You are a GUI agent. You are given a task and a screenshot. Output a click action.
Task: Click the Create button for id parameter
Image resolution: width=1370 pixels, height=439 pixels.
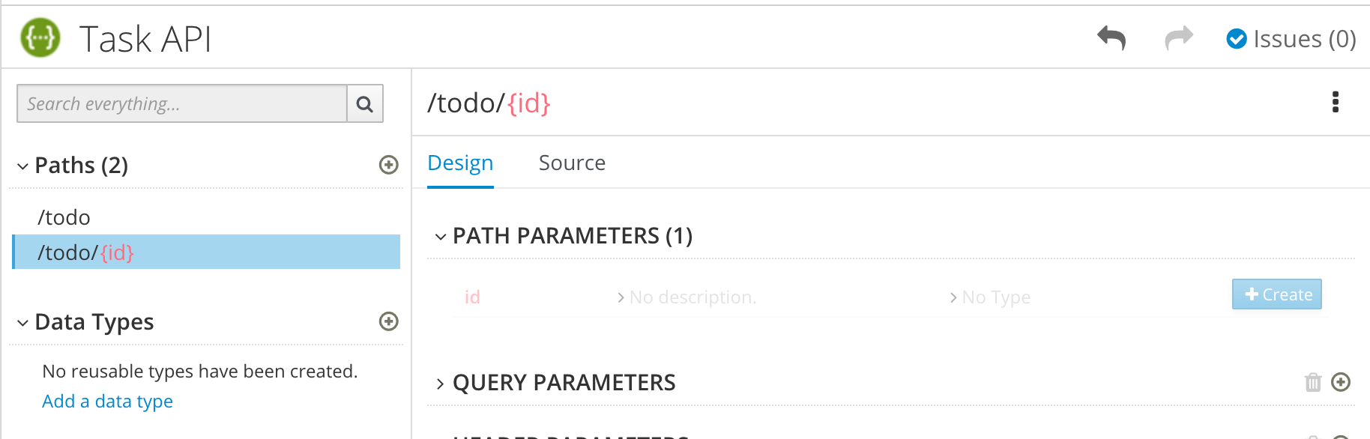pyautogui.click(x=1276, y=294)
